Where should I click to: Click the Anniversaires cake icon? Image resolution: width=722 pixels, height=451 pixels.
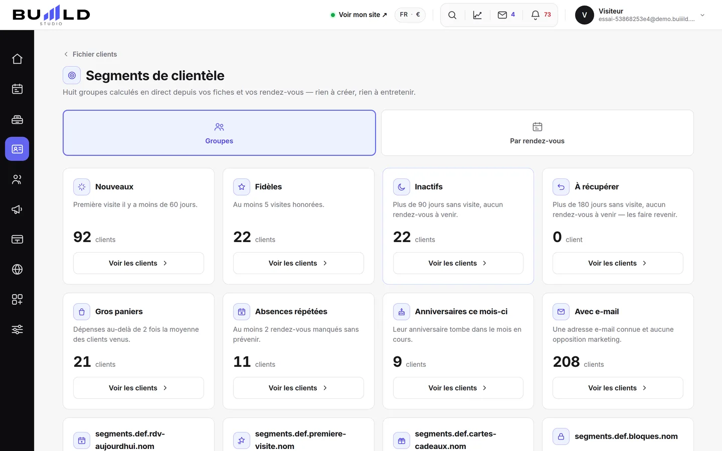pyautogui.click(x=402, y=312)
